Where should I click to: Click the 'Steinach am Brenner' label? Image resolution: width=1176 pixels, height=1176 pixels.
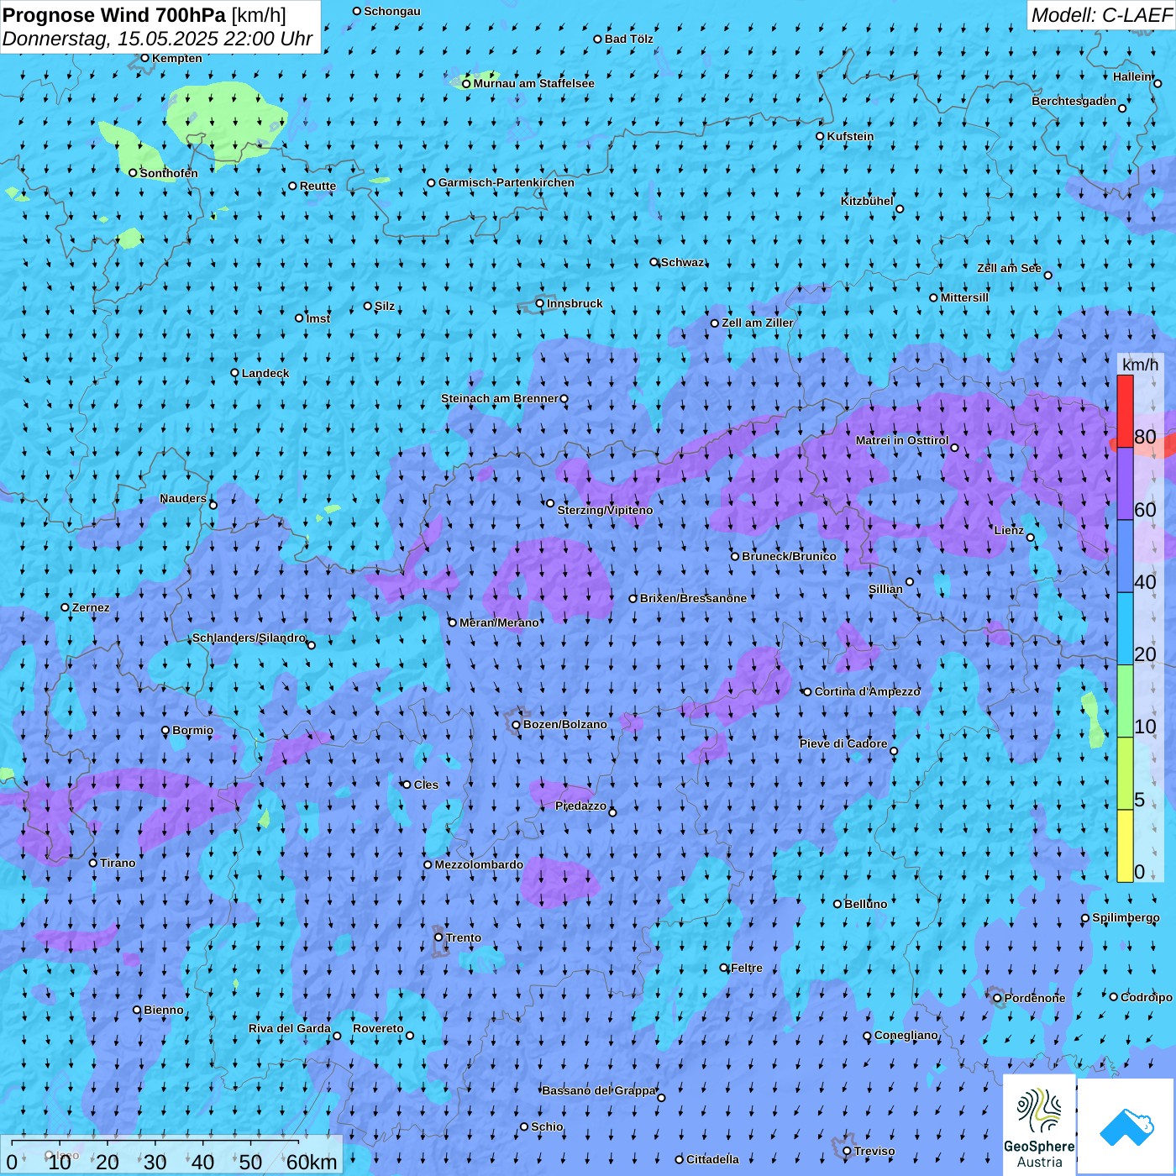tap(500, 398)
